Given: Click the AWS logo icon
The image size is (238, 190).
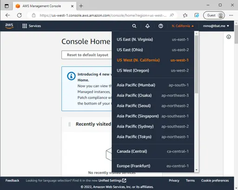Looking at the screenshot, I should pos(9,26).
